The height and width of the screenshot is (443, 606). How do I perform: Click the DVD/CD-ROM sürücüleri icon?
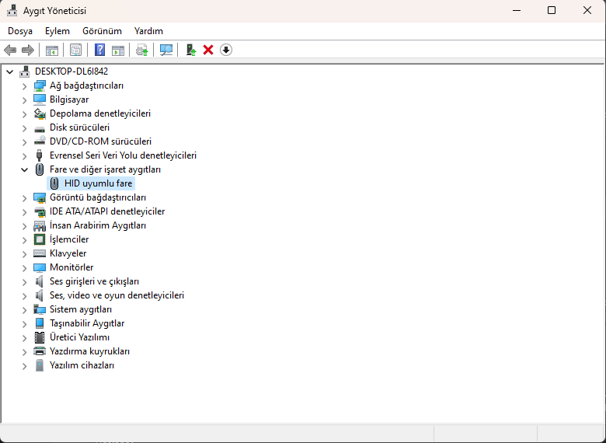pyautogui.click(x=40, y=141)
